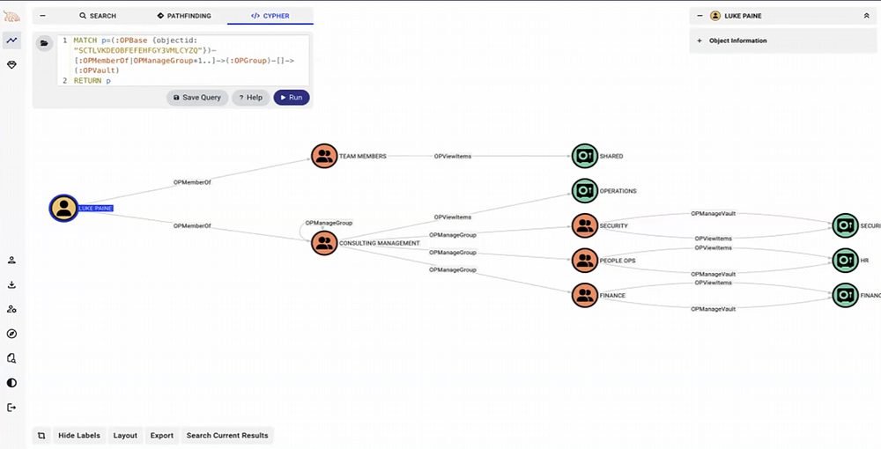
Task: Click OPViewItems label between Team Members and Shared
Action: point(452,156)
